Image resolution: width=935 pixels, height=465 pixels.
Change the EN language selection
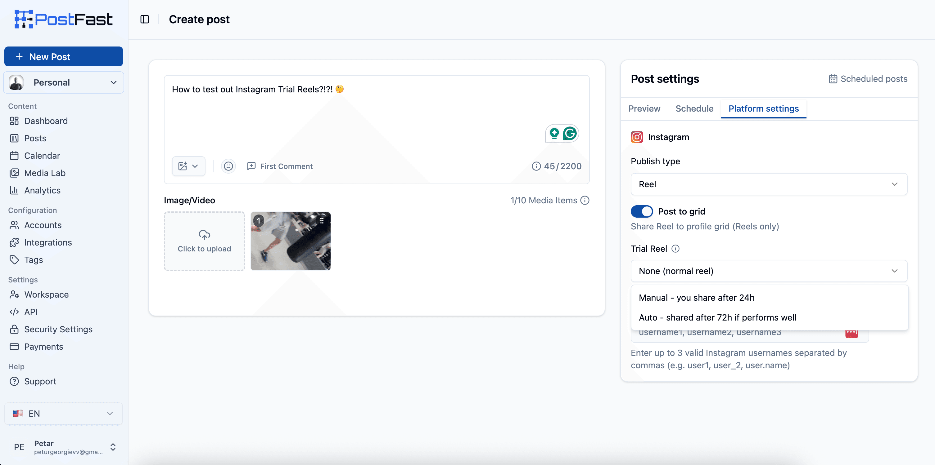coord(63,413)
